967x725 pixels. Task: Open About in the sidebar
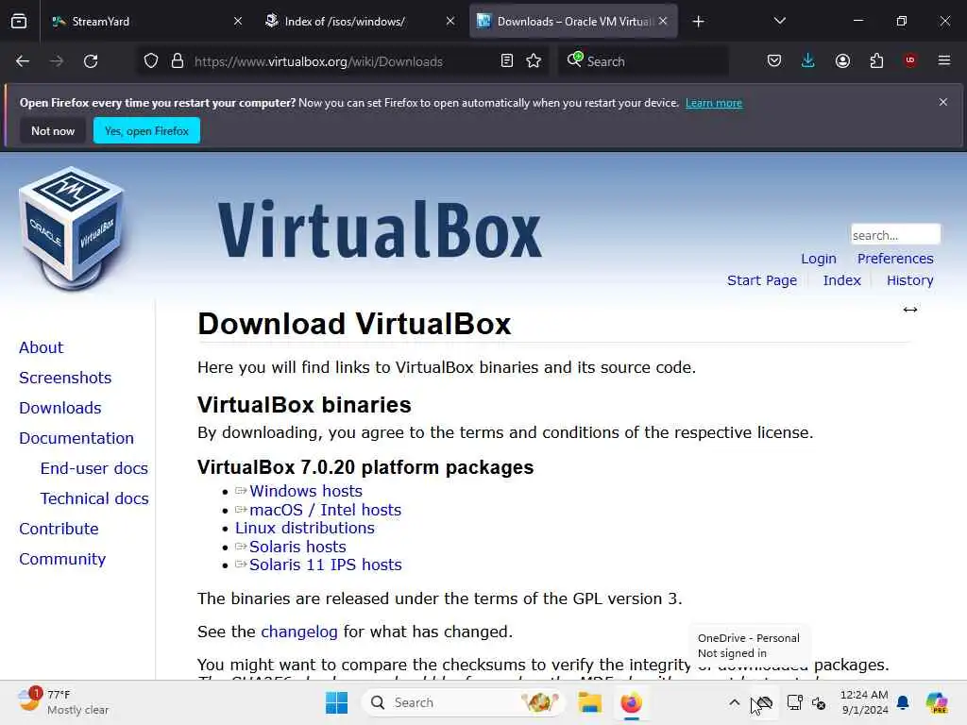click(x=42, y=347)
